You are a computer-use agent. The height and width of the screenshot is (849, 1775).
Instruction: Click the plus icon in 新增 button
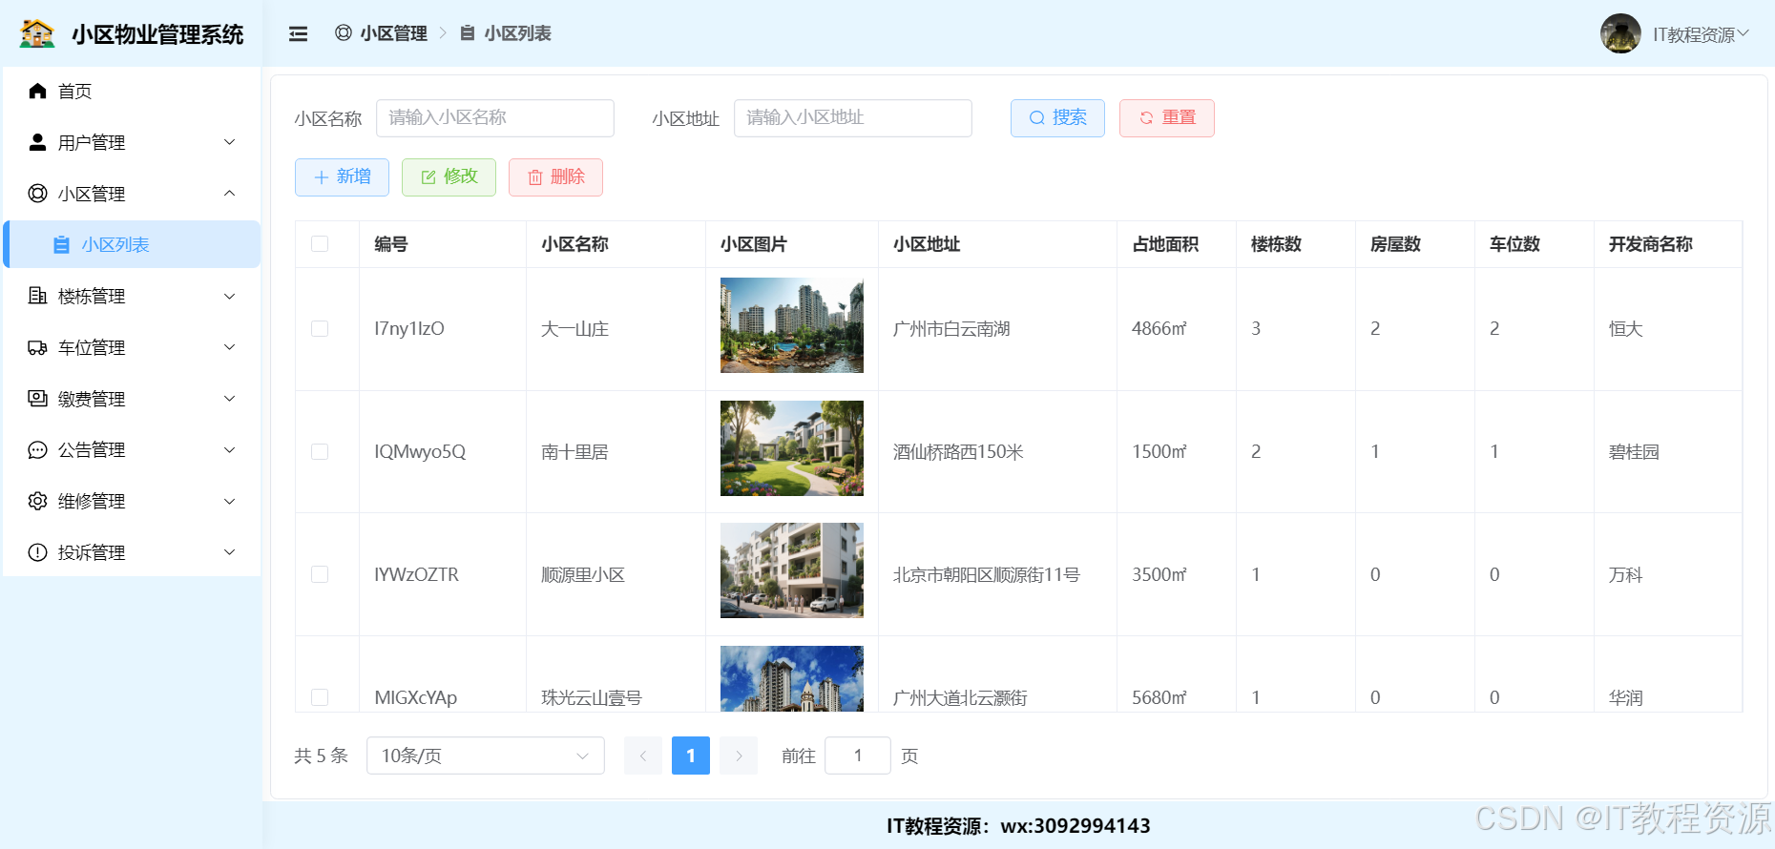pos(322,177)
